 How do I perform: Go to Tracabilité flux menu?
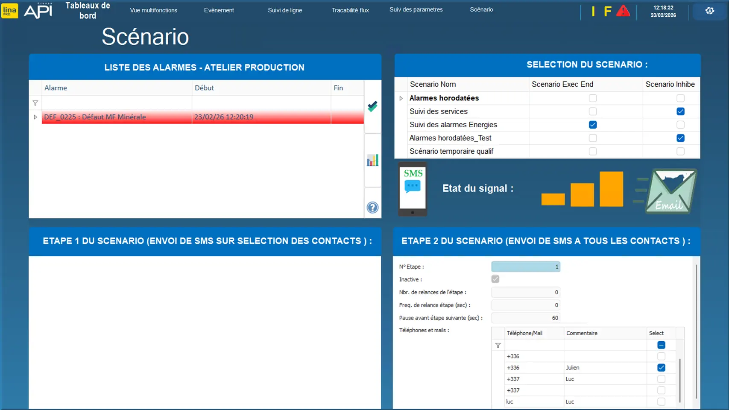(350, 10)
